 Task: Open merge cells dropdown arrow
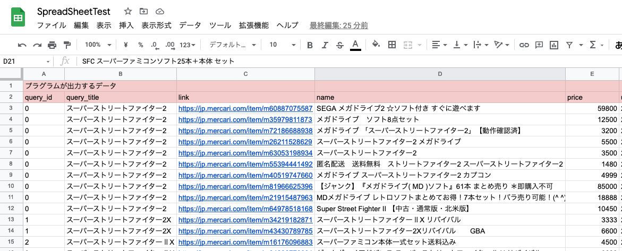[420, 45]
